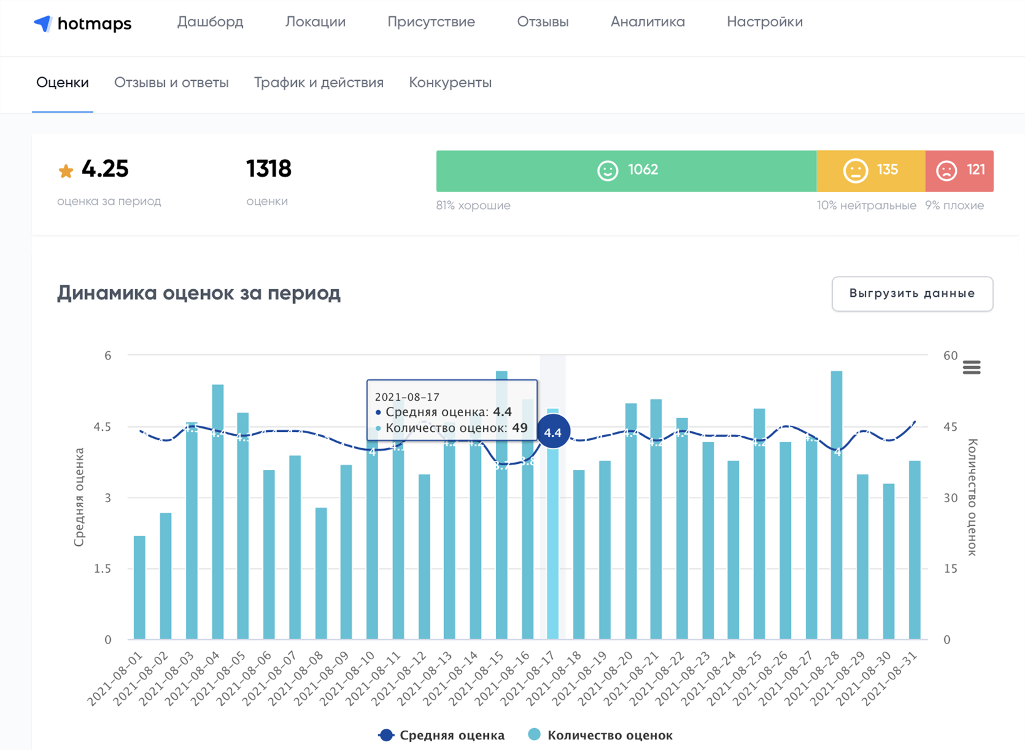1025x750 pixels.
Task: Click the Выгрузить данные button
Action: 912,293
